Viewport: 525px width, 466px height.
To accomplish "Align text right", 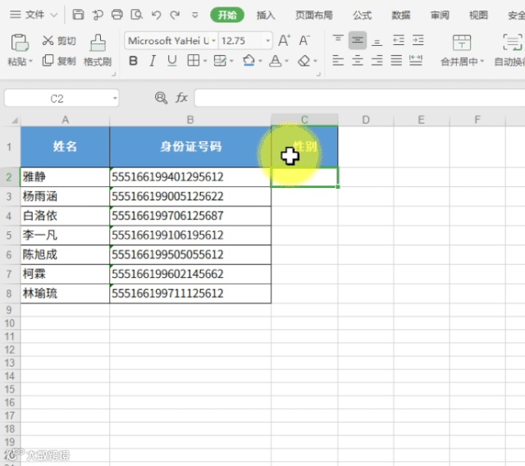I will point(377,61).
